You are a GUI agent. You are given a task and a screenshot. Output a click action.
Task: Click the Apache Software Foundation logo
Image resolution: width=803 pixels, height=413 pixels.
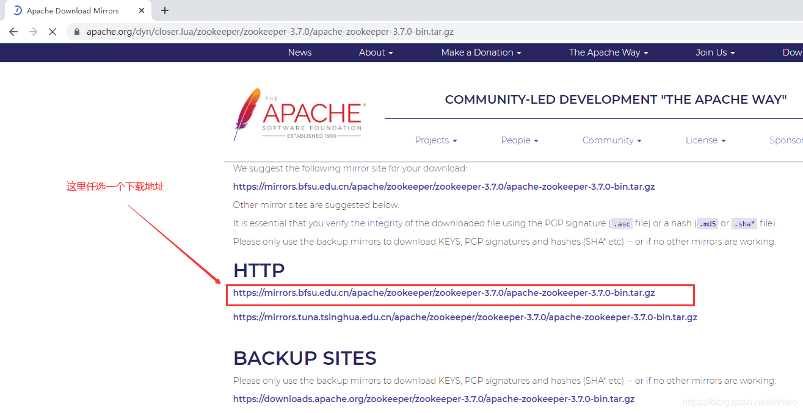(x=299, y=114)
